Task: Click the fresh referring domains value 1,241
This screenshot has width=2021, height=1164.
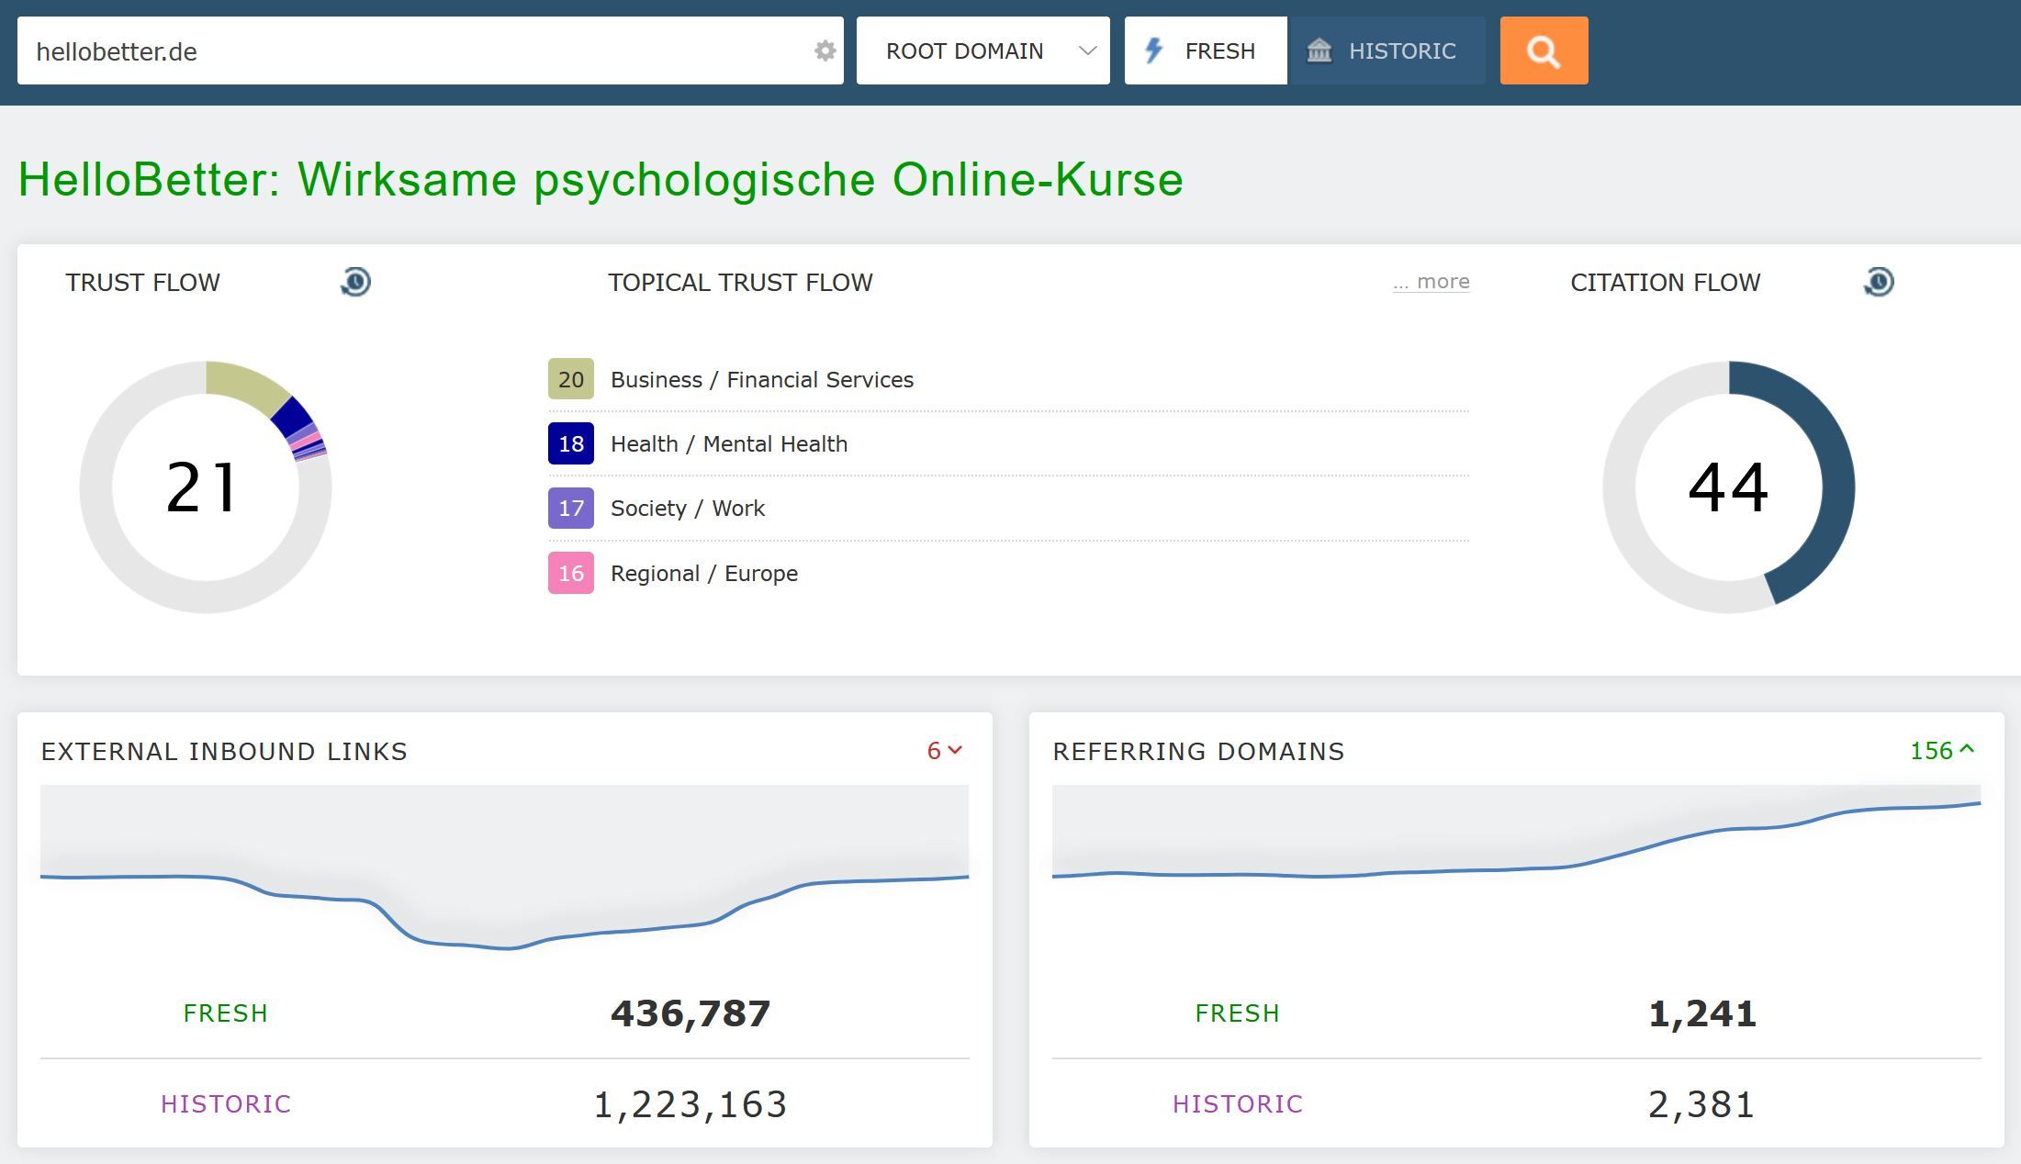Action: (x=1702, y=1013)
